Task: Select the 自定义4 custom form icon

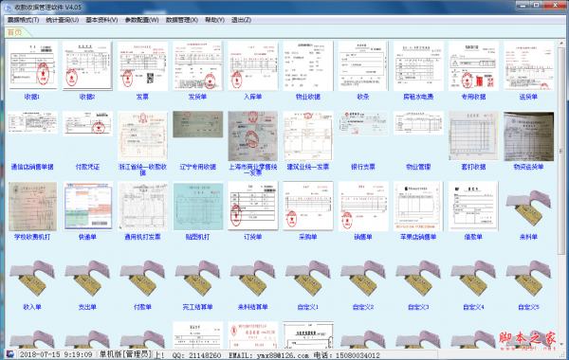Action: [x=473, y=279]
